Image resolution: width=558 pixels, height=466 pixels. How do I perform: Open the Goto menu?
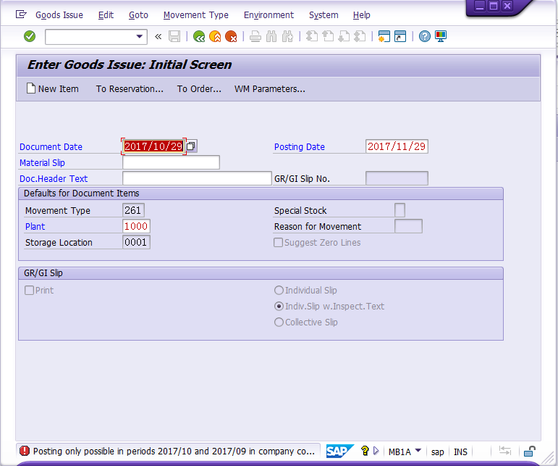coord(138,15)
